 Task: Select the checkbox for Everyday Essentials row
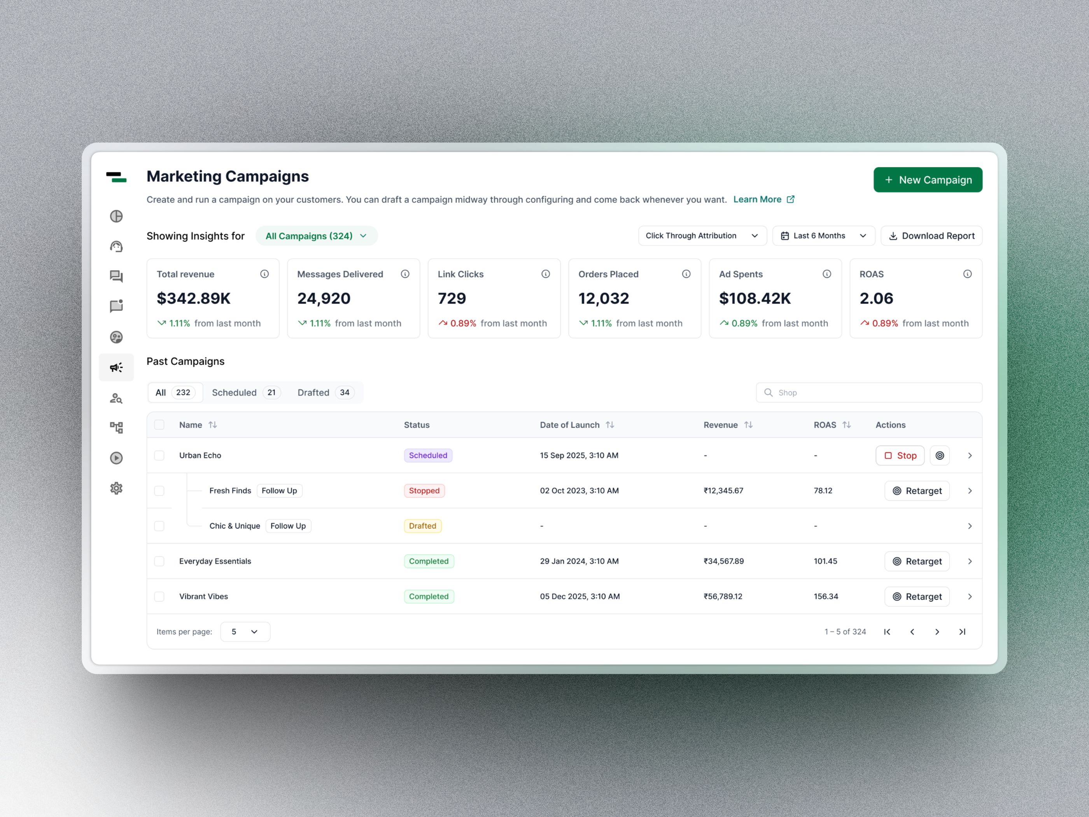pyautogui.click(x=159, y=561)
